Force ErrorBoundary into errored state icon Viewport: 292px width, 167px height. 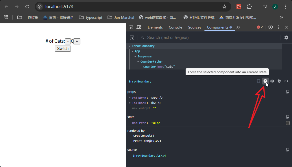(265, 81)
